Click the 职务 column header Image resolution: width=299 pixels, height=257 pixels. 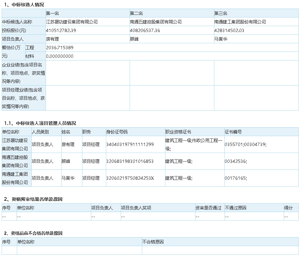tap(87, 132)
